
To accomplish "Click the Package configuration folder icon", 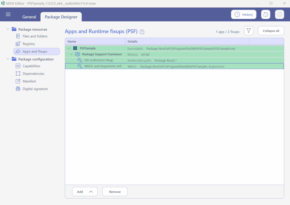I will (14, 59).
